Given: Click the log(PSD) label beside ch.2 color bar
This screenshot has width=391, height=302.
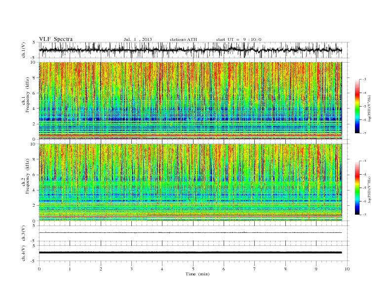Looking at the screenshot, I should point(369,189).
